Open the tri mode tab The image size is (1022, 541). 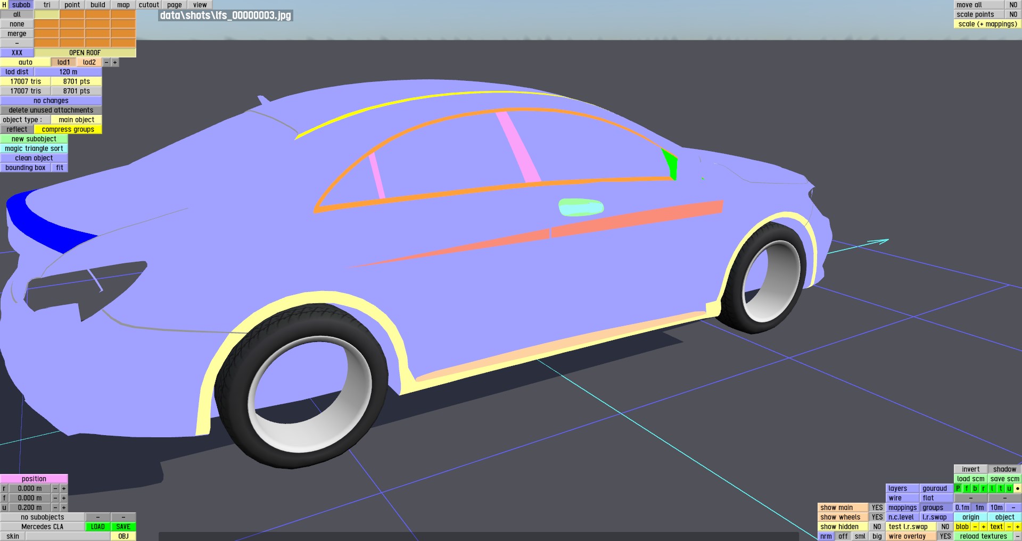(47, 5)
